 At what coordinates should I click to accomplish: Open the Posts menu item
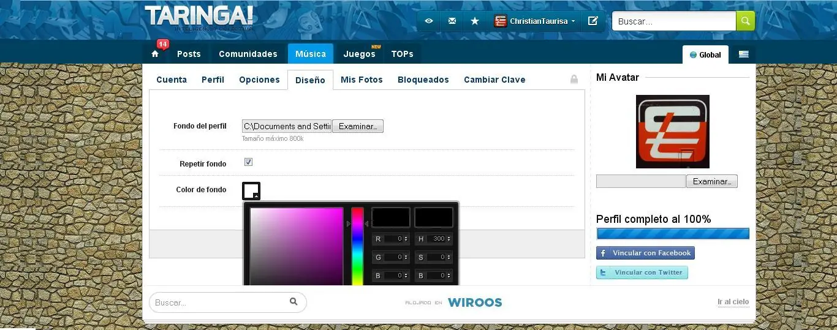tap(189, 54)
